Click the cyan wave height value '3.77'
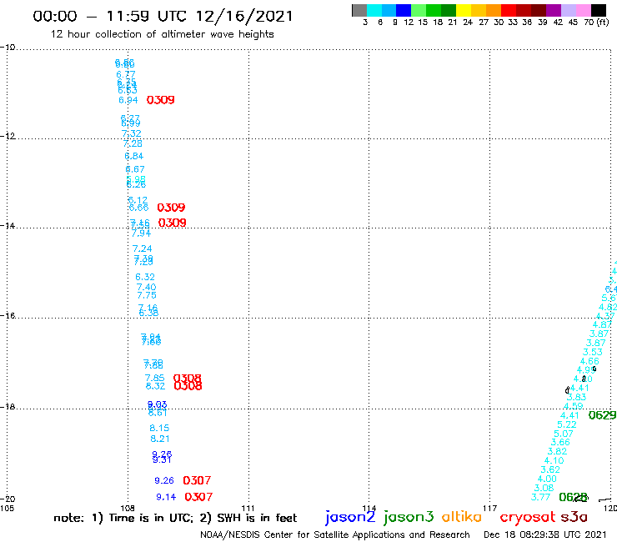The width and height of the screenshot is (617, 542). (540, 497)
